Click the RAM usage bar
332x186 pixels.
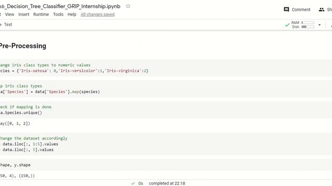pyautogui.click(x=308, y=23)
